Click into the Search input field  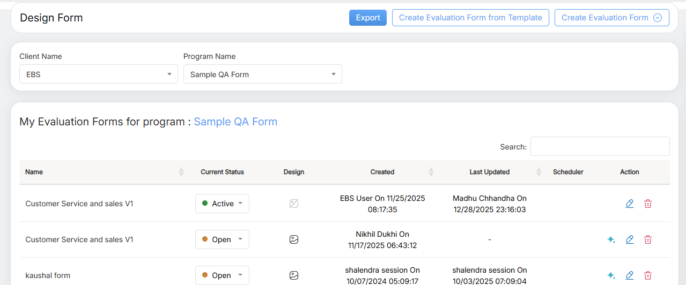(600, 146)
